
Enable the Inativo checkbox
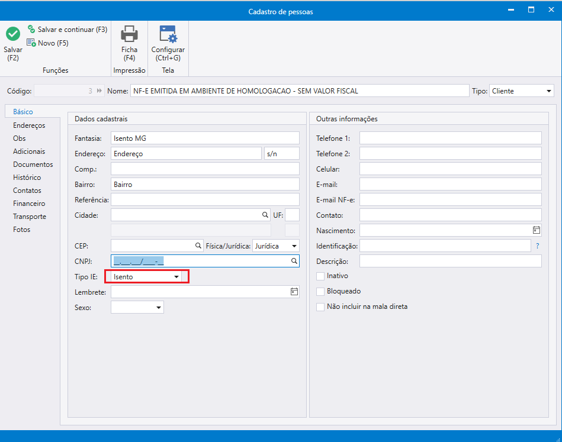320,276
